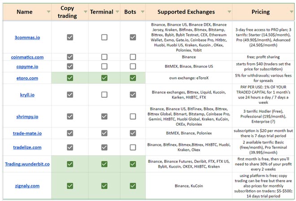Uncheck Copy trading for coinmatics.com
The height and width of the screenshot is (201, 296).
pos(70,57)
